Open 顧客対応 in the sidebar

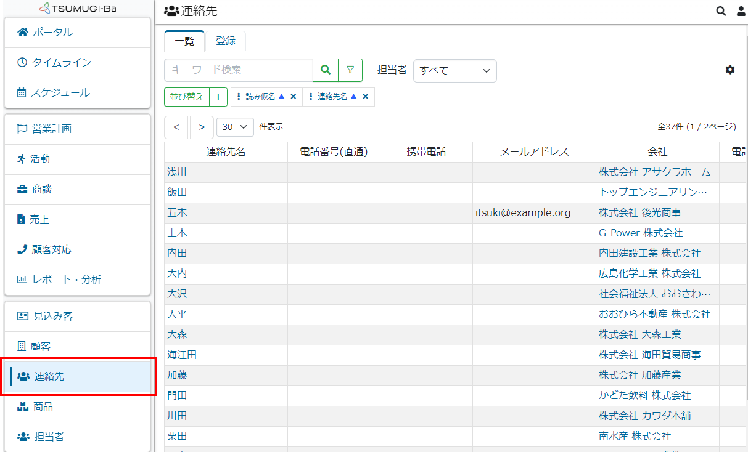click(x=77, y=250)
